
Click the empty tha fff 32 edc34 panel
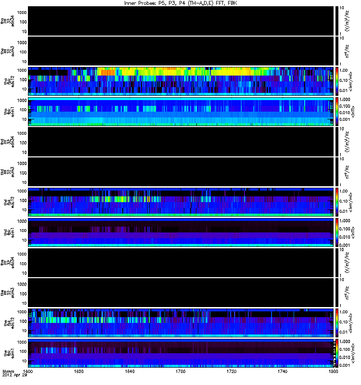tap(181, 21)
